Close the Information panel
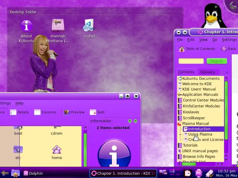This screenshot has height=178, width=238. tap(136, 121)
